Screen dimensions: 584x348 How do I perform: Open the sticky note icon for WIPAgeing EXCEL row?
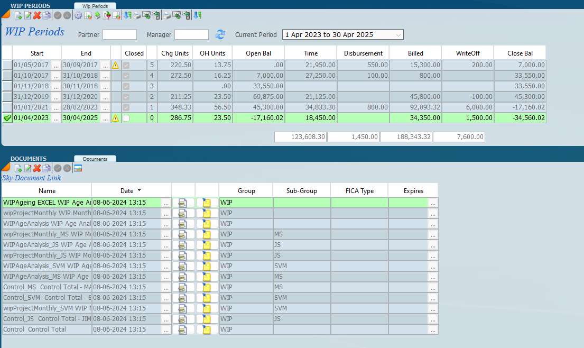coord(207,203)
